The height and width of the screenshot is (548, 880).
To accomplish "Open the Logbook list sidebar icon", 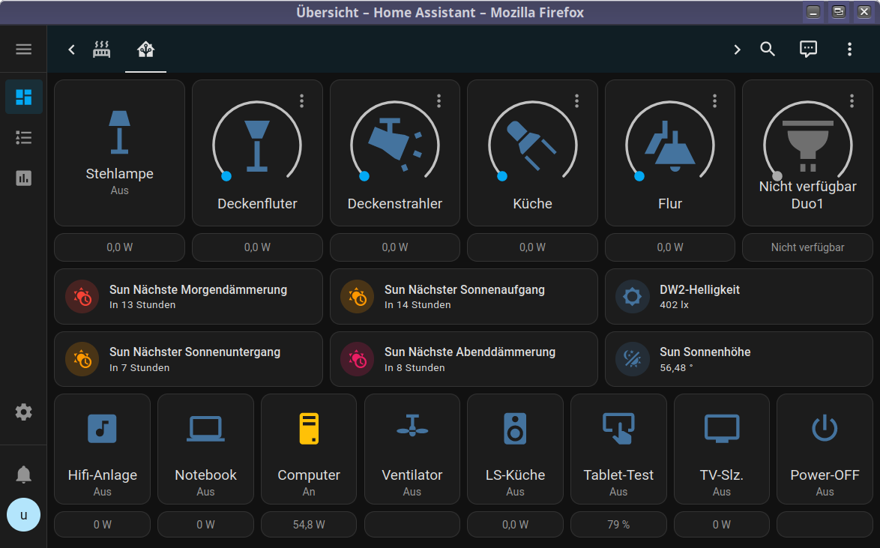I will click(x=23, y=137).
